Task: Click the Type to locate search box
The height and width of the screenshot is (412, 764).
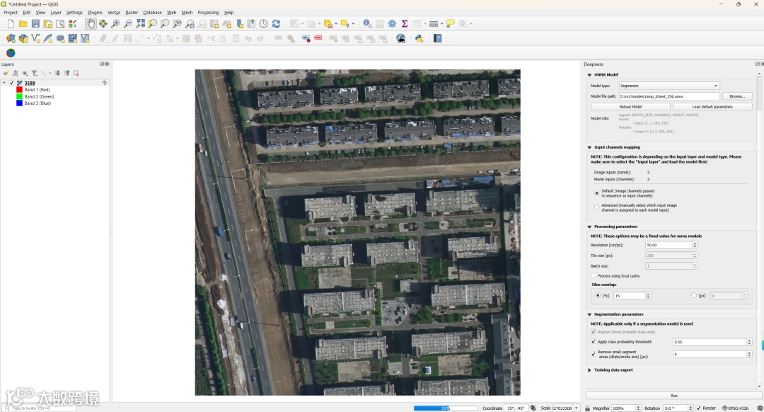Action: coord(39,408)
